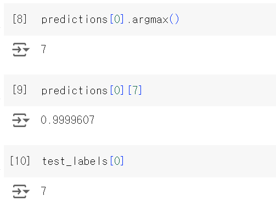Click the output value 0.9999607
Screen dimensions: 276x207
coord(67,120)
